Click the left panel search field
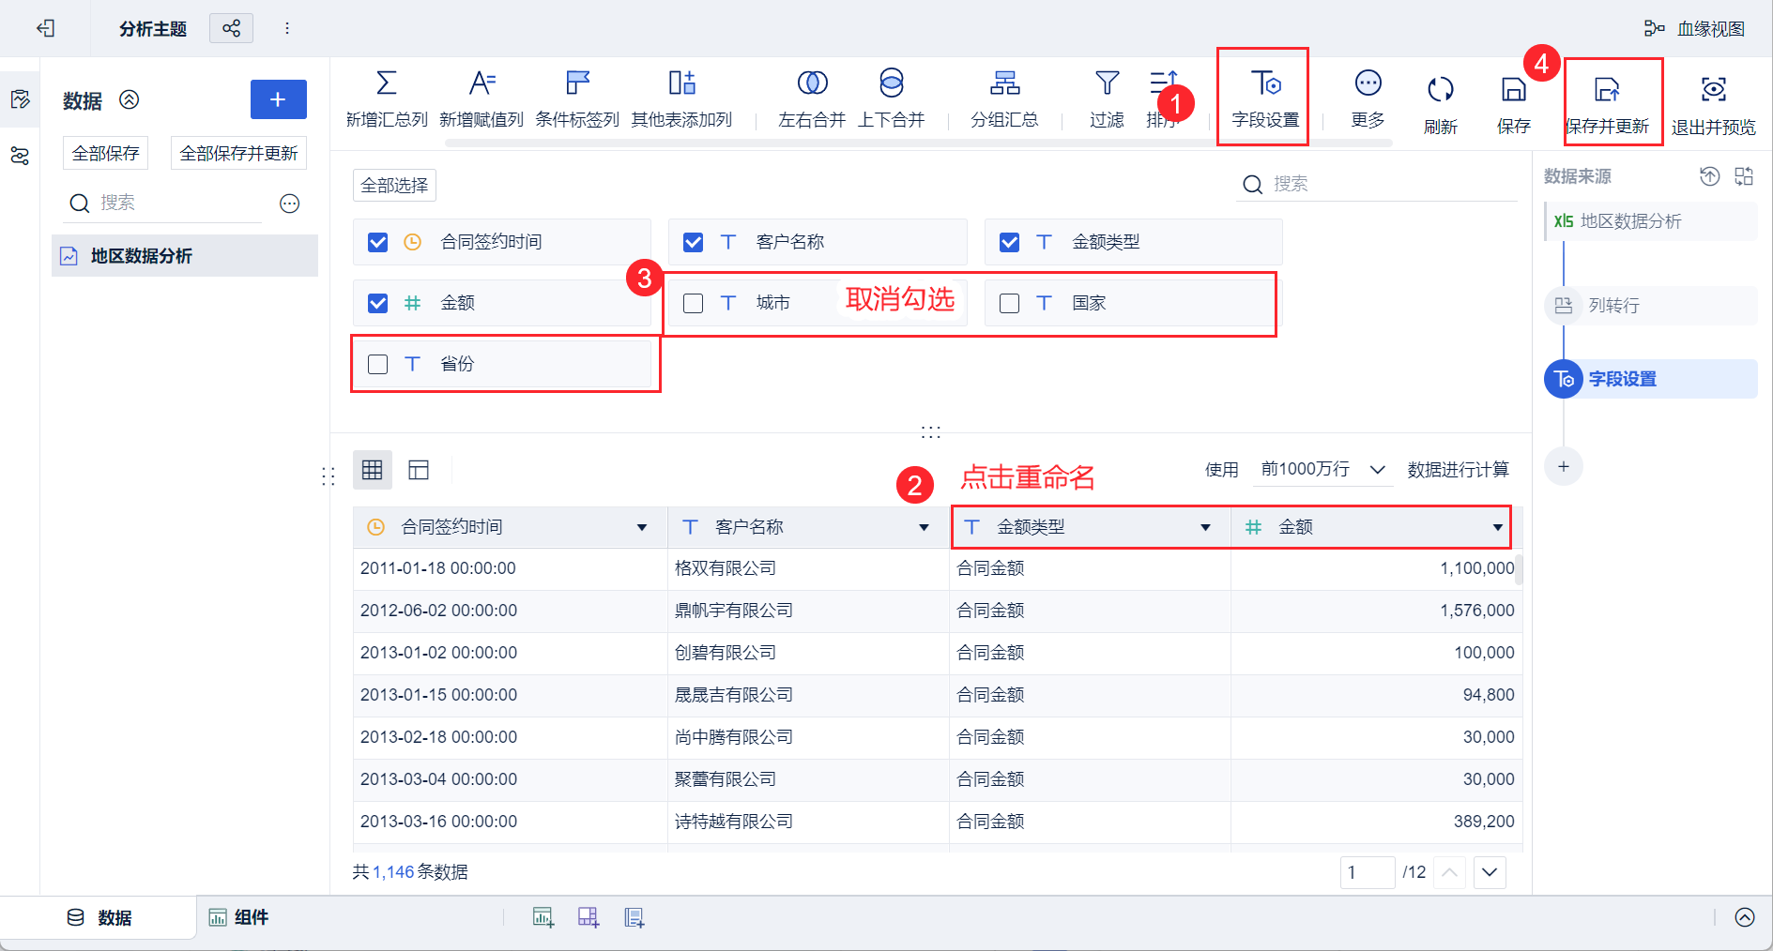 (x=164, y=203)
